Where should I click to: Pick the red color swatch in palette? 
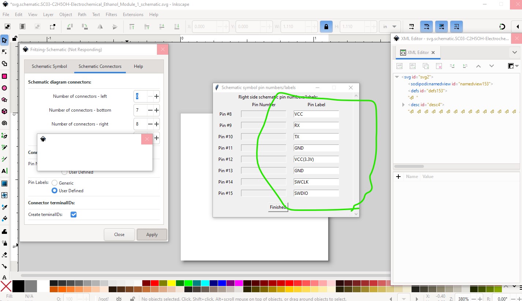click(155, 283)
